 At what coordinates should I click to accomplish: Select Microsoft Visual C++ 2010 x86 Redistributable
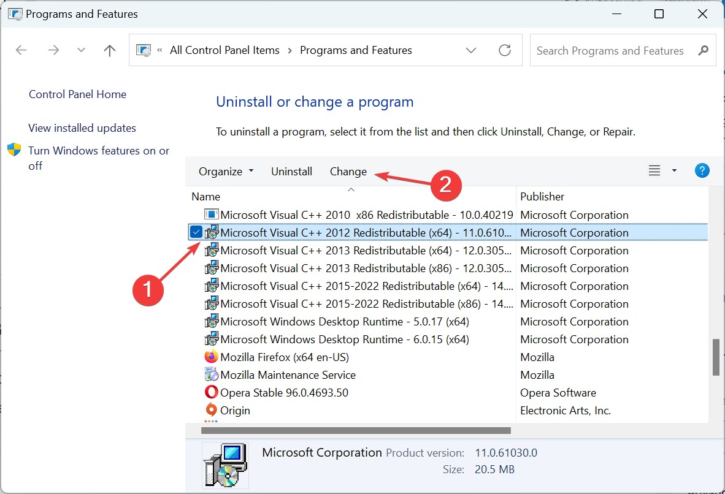click(x=367, y=215)
